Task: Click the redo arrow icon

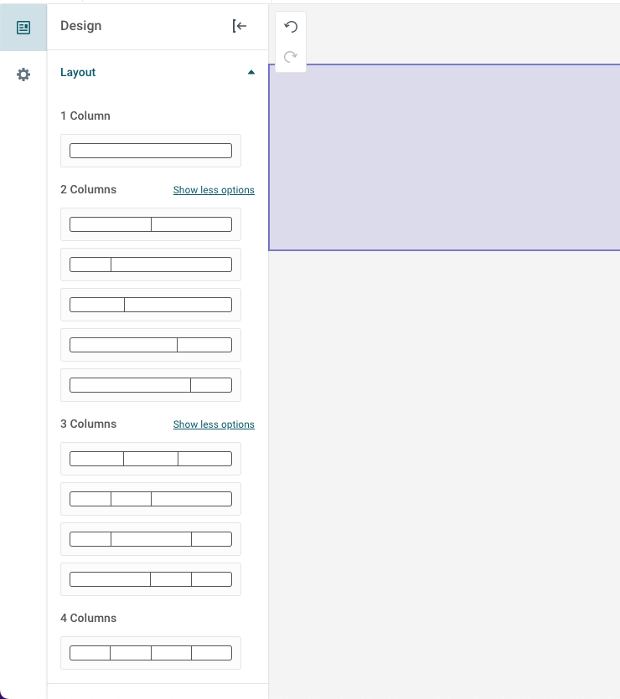Action: 291,57
